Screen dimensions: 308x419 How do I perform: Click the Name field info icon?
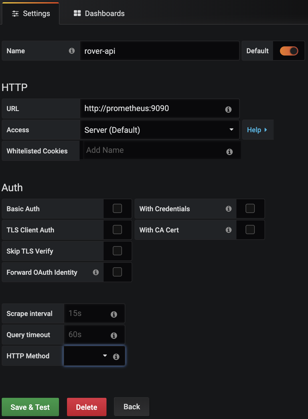[72, 51]
